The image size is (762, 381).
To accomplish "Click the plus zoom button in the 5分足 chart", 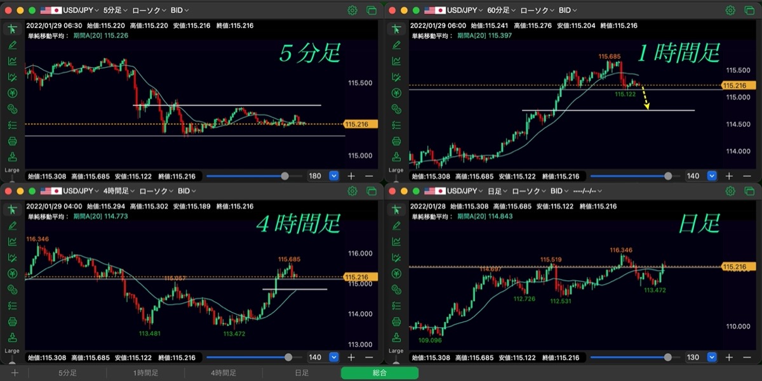I will coord(351,176).
